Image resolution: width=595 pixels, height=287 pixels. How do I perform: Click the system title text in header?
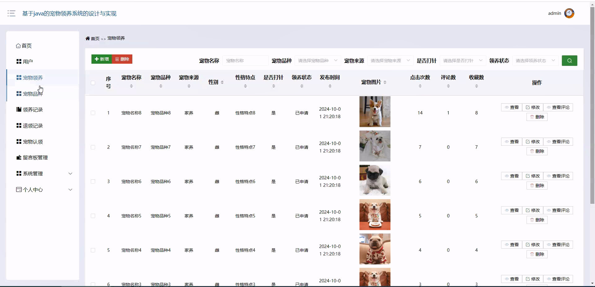pos(69,14)
